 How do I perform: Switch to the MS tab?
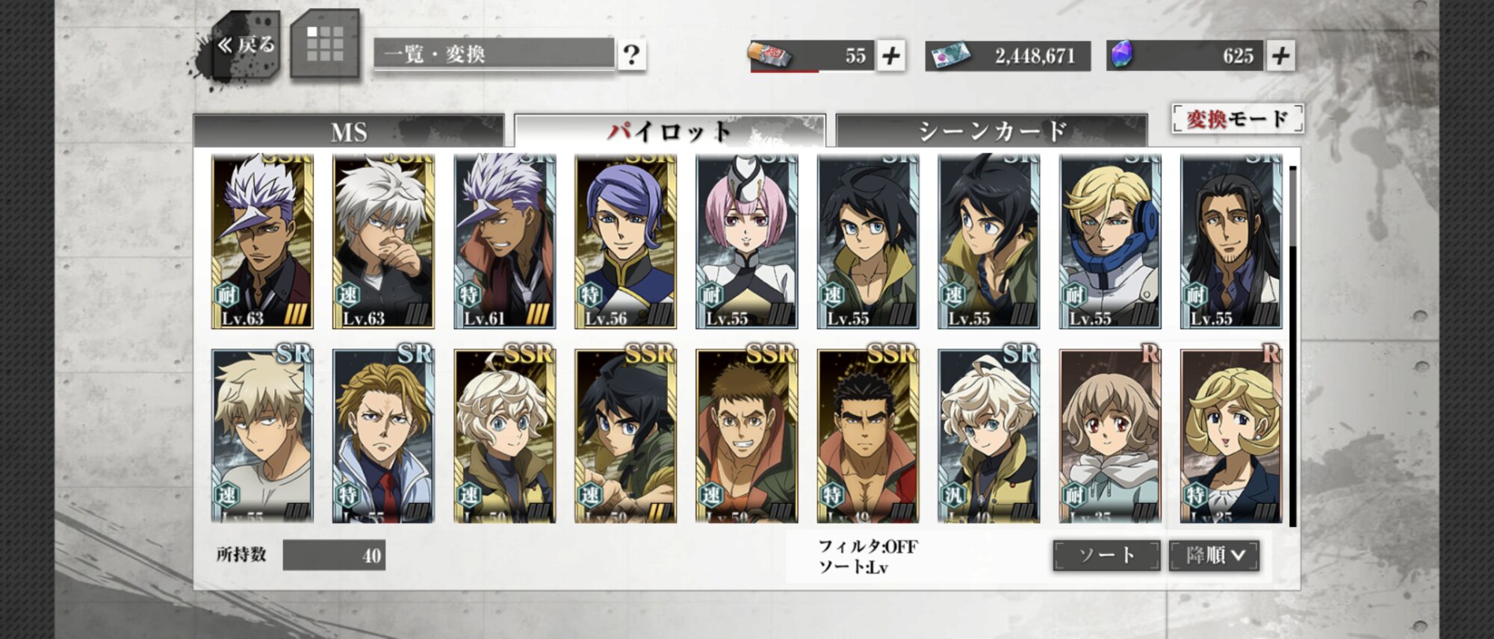coord(349,131)
